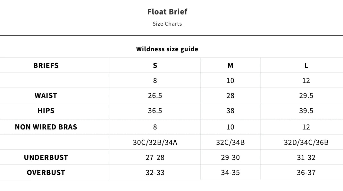
Task: Select the S size column header
Action: tap(155, 65)
